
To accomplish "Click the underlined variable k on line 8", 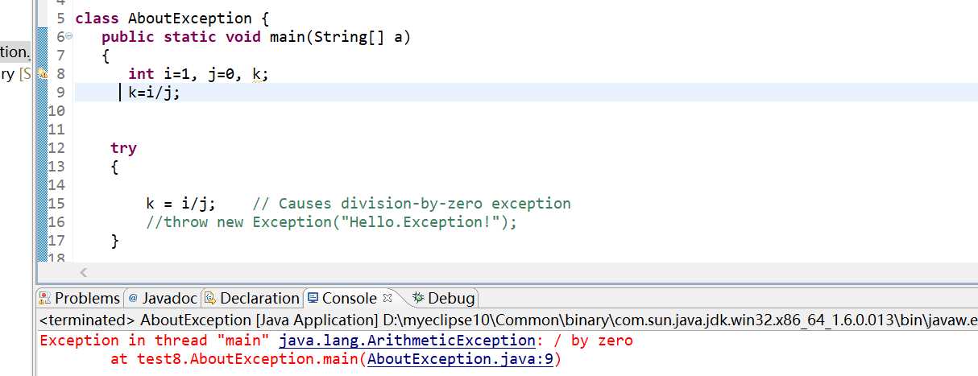I will 257,74.
